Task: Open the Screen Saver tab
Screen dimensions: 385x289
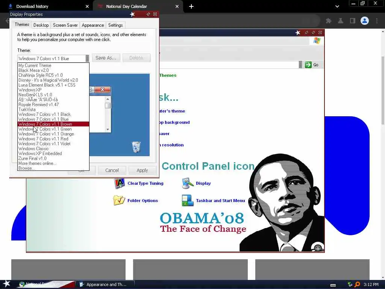Action: [x=65, y=25]
